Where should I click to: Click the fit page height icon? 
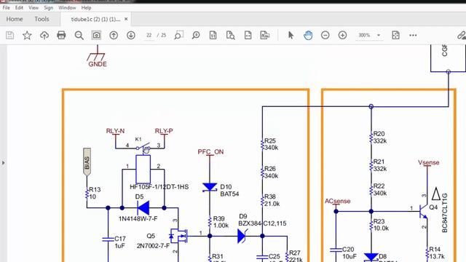click(x=213, y=36)
